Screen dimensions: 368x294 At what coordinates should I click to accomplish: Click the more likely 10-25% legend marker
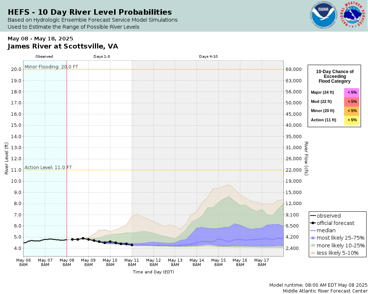tap(313, 246)
